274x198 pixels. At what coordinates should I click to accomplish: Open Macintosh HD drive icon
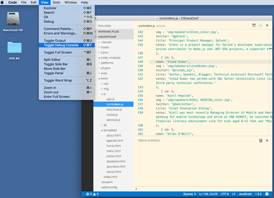click(x=13, y=19)
